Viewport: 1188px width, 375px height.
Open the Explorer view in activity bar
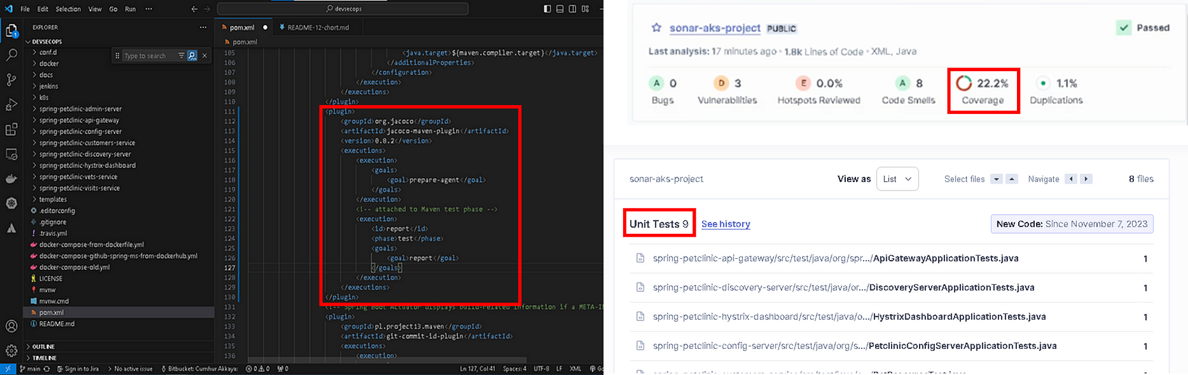(x=11, y=31)
